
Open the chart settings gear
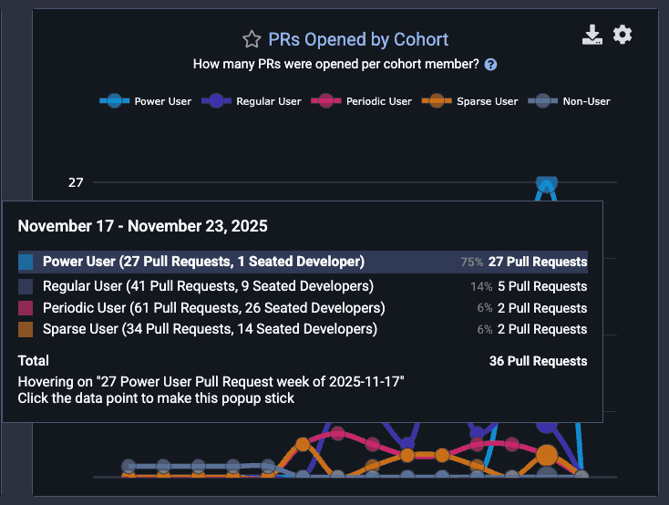[623, 35]
